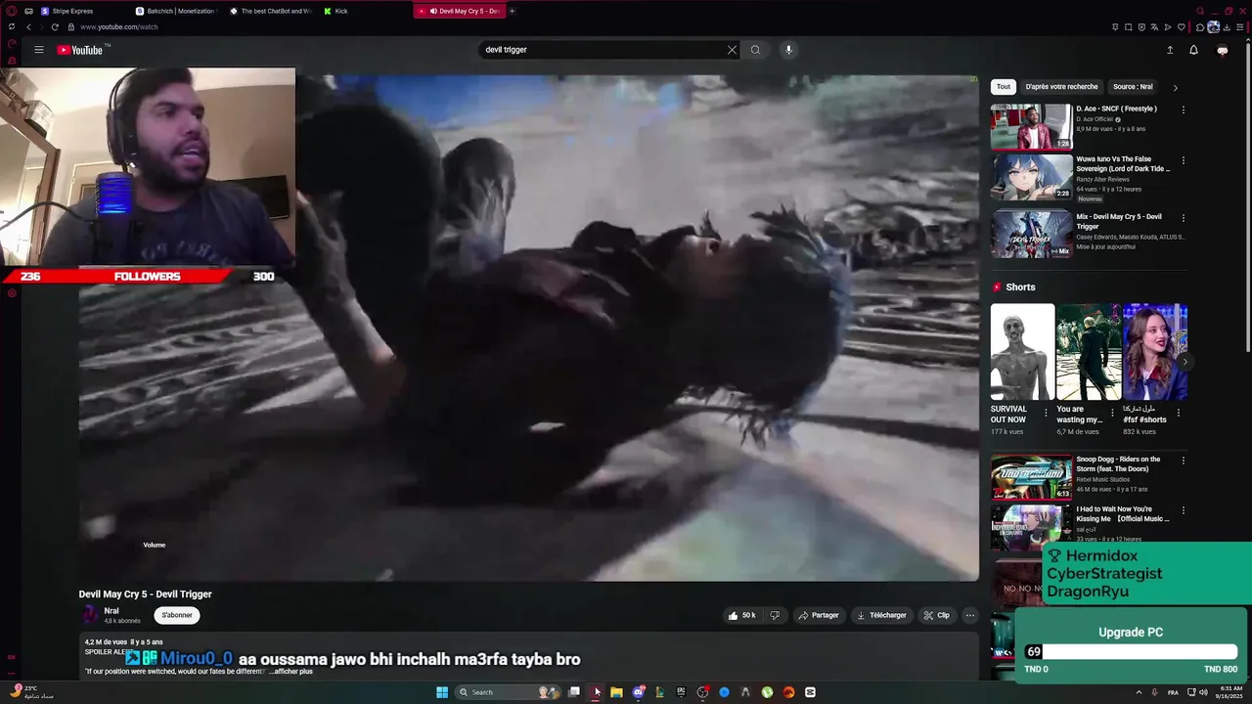The height and width of the screenshot is (704, 1252).
Task: Open the Opera easy setup sliders icon
Action: click(x=1240, y=27)
